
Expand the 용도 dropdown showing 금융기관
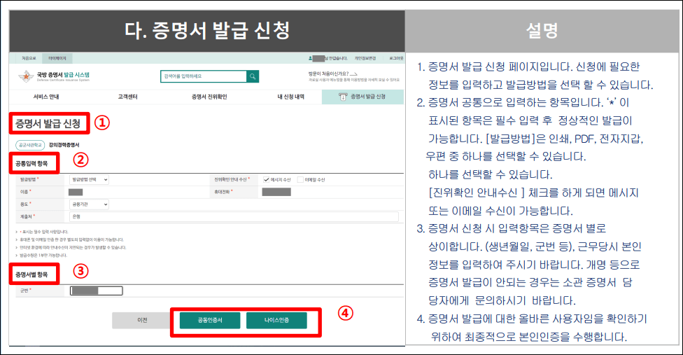pyautogui.click(x=90, y=204)
